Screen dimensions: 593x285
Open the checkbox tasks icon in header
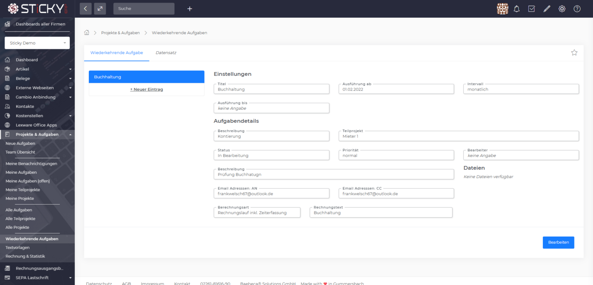tap(532, 8)
